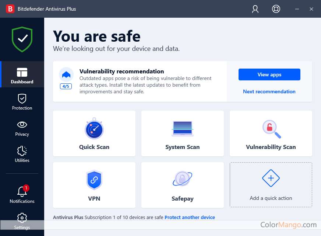Run the Vulnerability Scan
Screen dimensions: 321x236
(x=271, y=133)
